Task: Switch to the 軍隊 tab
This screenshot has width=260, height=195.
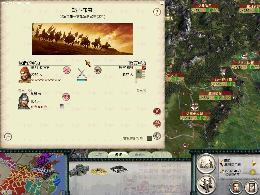Action: pyautogui.click(x=99, y=155)
